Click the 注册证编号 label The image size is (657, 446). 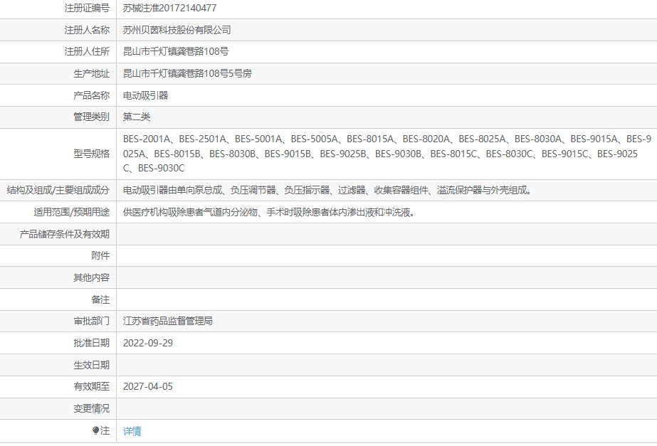click(x=87, y=8)
